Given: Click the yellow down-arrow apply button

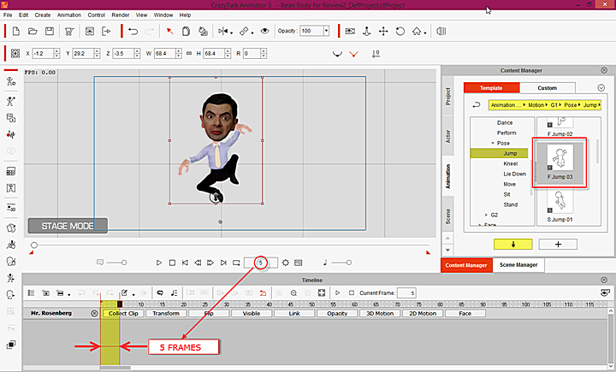Looking at the screenshot, I should [513, 244].
